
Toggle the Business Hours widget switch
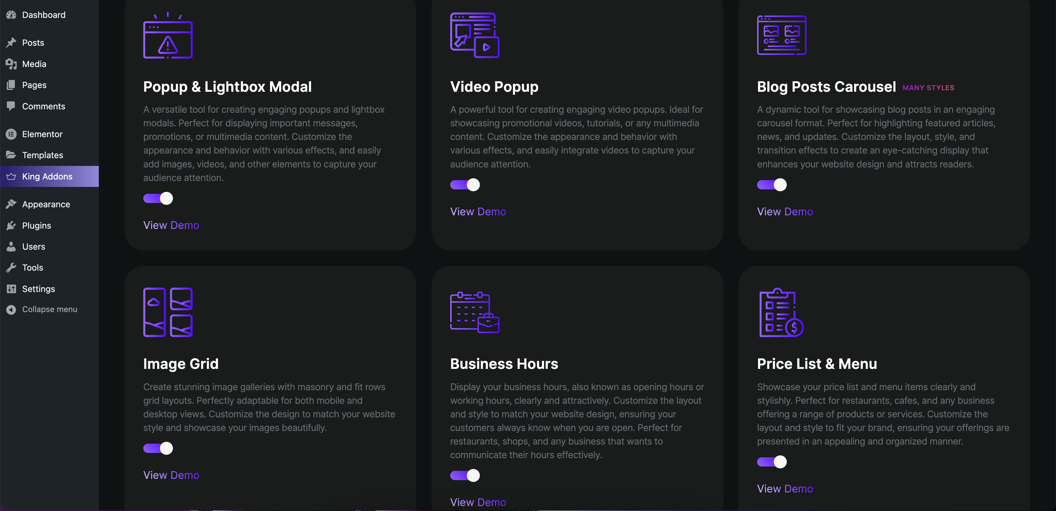pos(465,475)
